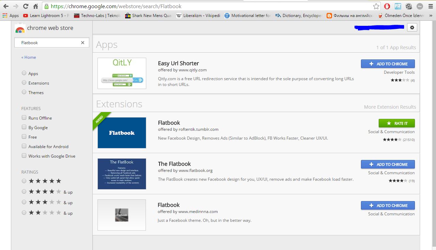
Task: Add Easy Url Shorter to Chrome
Action: pos(388,64)
